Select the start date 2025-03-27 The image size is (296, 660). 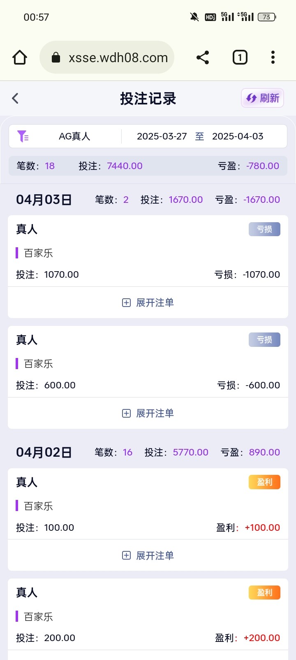(x=162, y=136)
